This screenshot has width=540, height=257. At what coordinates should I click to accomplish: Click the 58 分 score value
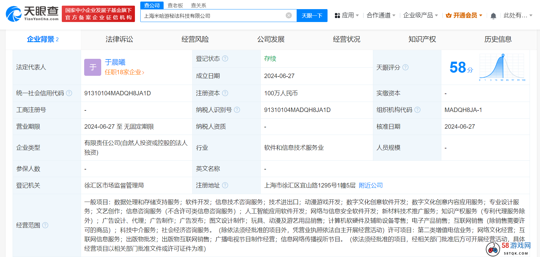pyautogui.click(x=461, y=67)
